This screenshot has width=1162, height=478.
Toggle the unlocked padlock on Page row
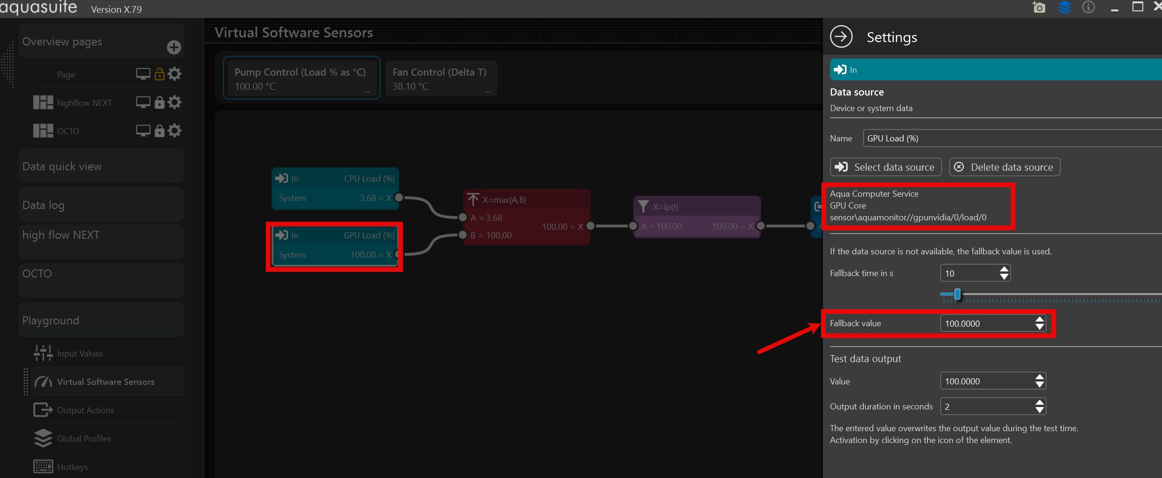pos(159,74)
